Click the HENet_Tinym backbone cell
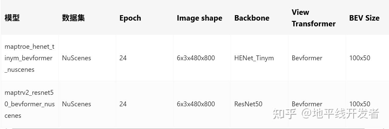This screenshot has height=129, width=389. pos(254,58)
